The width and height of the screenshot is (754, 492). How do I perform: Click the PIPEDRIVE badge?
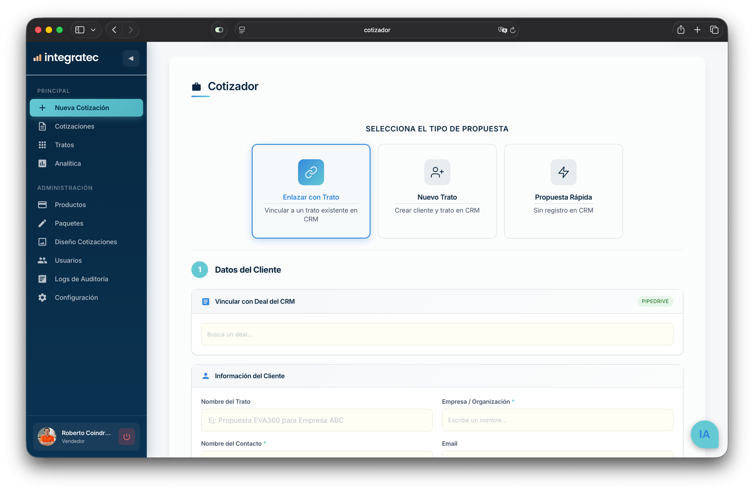[655, 301]
